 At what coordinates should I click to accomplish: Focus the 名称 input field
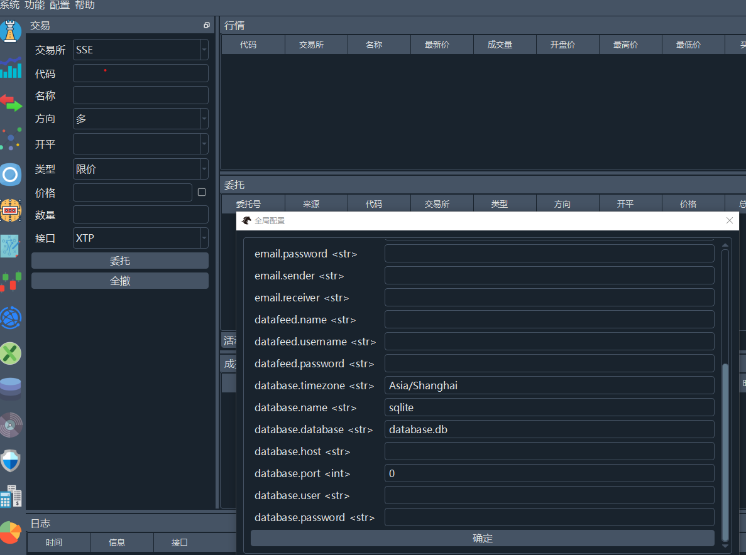140,95
